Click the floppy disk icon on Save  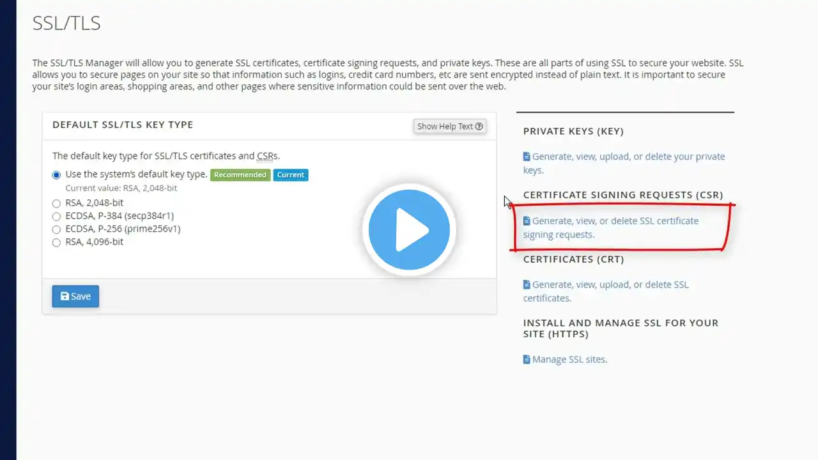point(65,296)
